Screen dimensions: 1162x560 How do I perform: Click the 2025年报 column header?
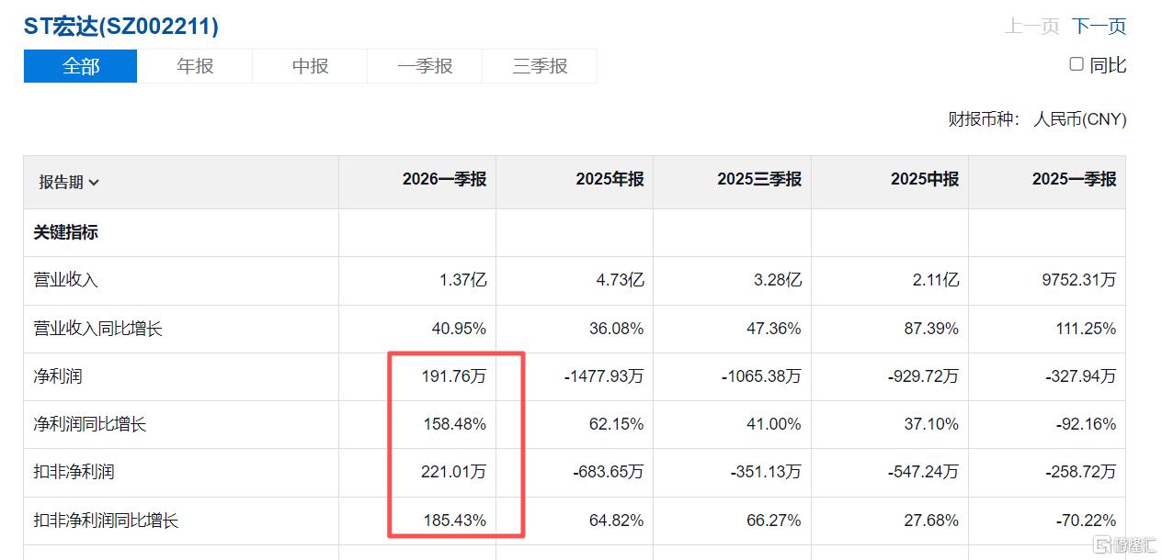[609, 179]
